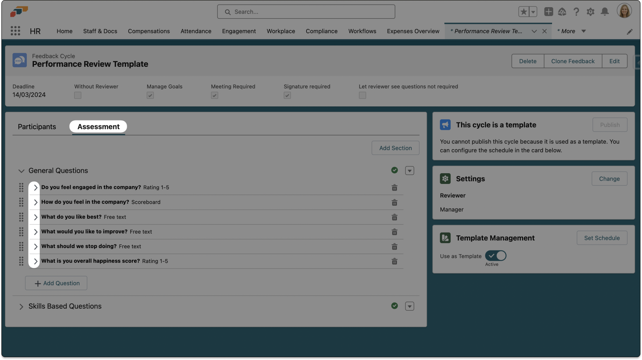This screenshot has width=642, height=360.
Task: Open the setup gear icon
Action: 590,12
